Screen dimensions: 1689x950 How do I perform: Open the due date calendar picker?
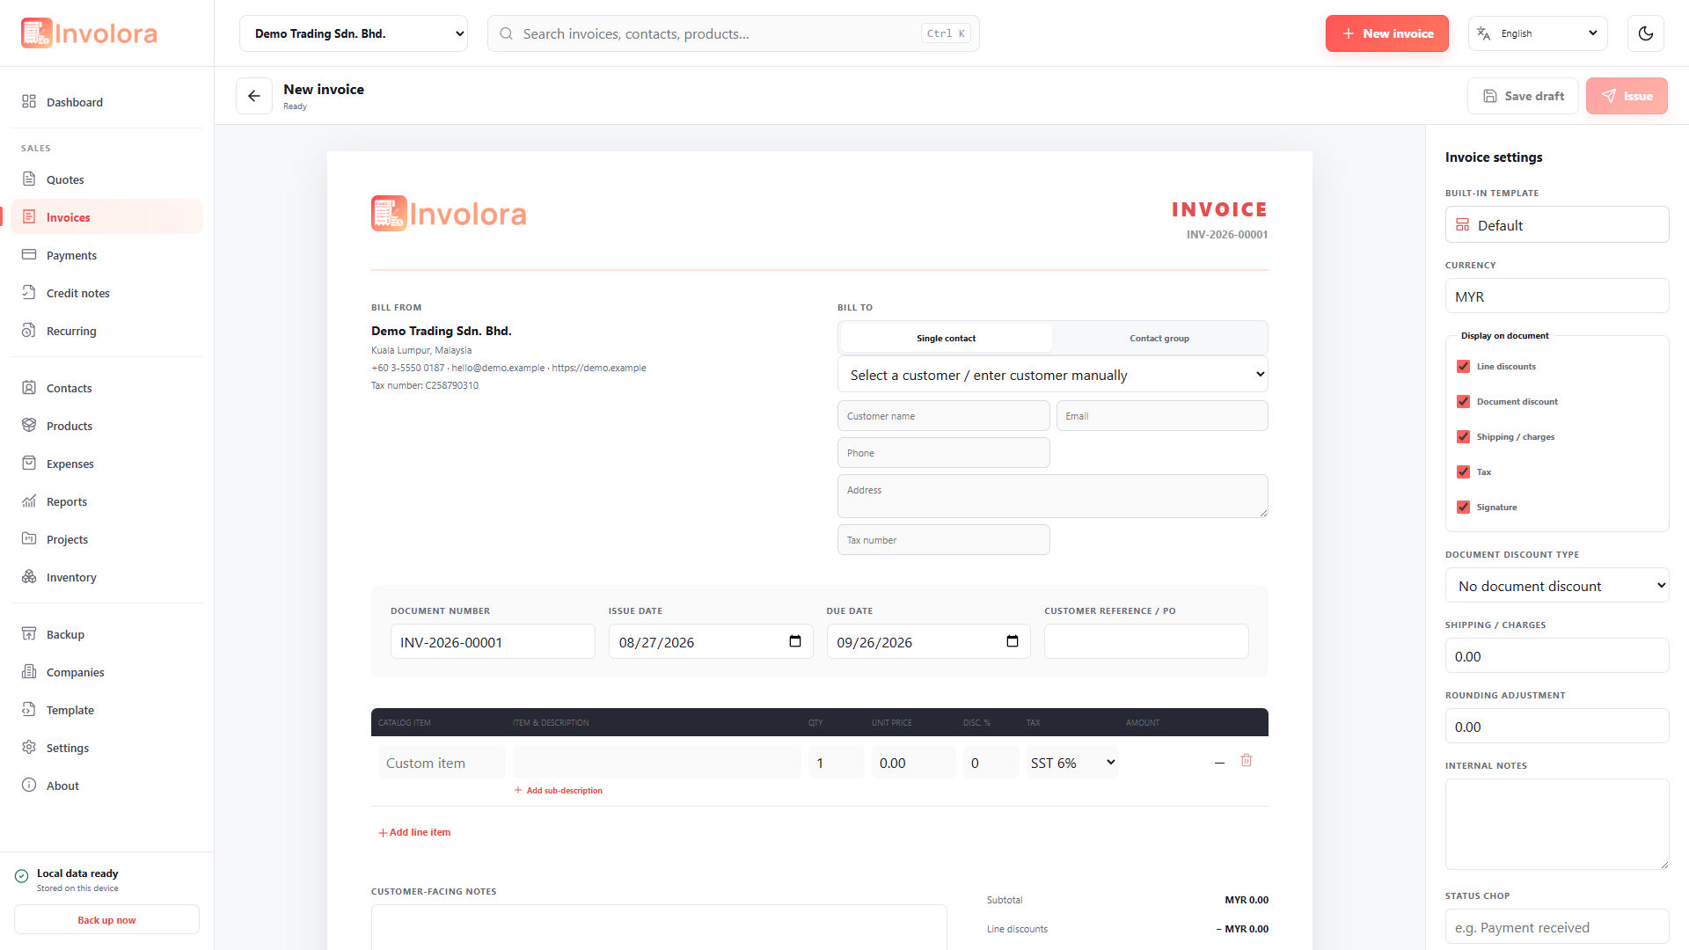coord(1013,641)
